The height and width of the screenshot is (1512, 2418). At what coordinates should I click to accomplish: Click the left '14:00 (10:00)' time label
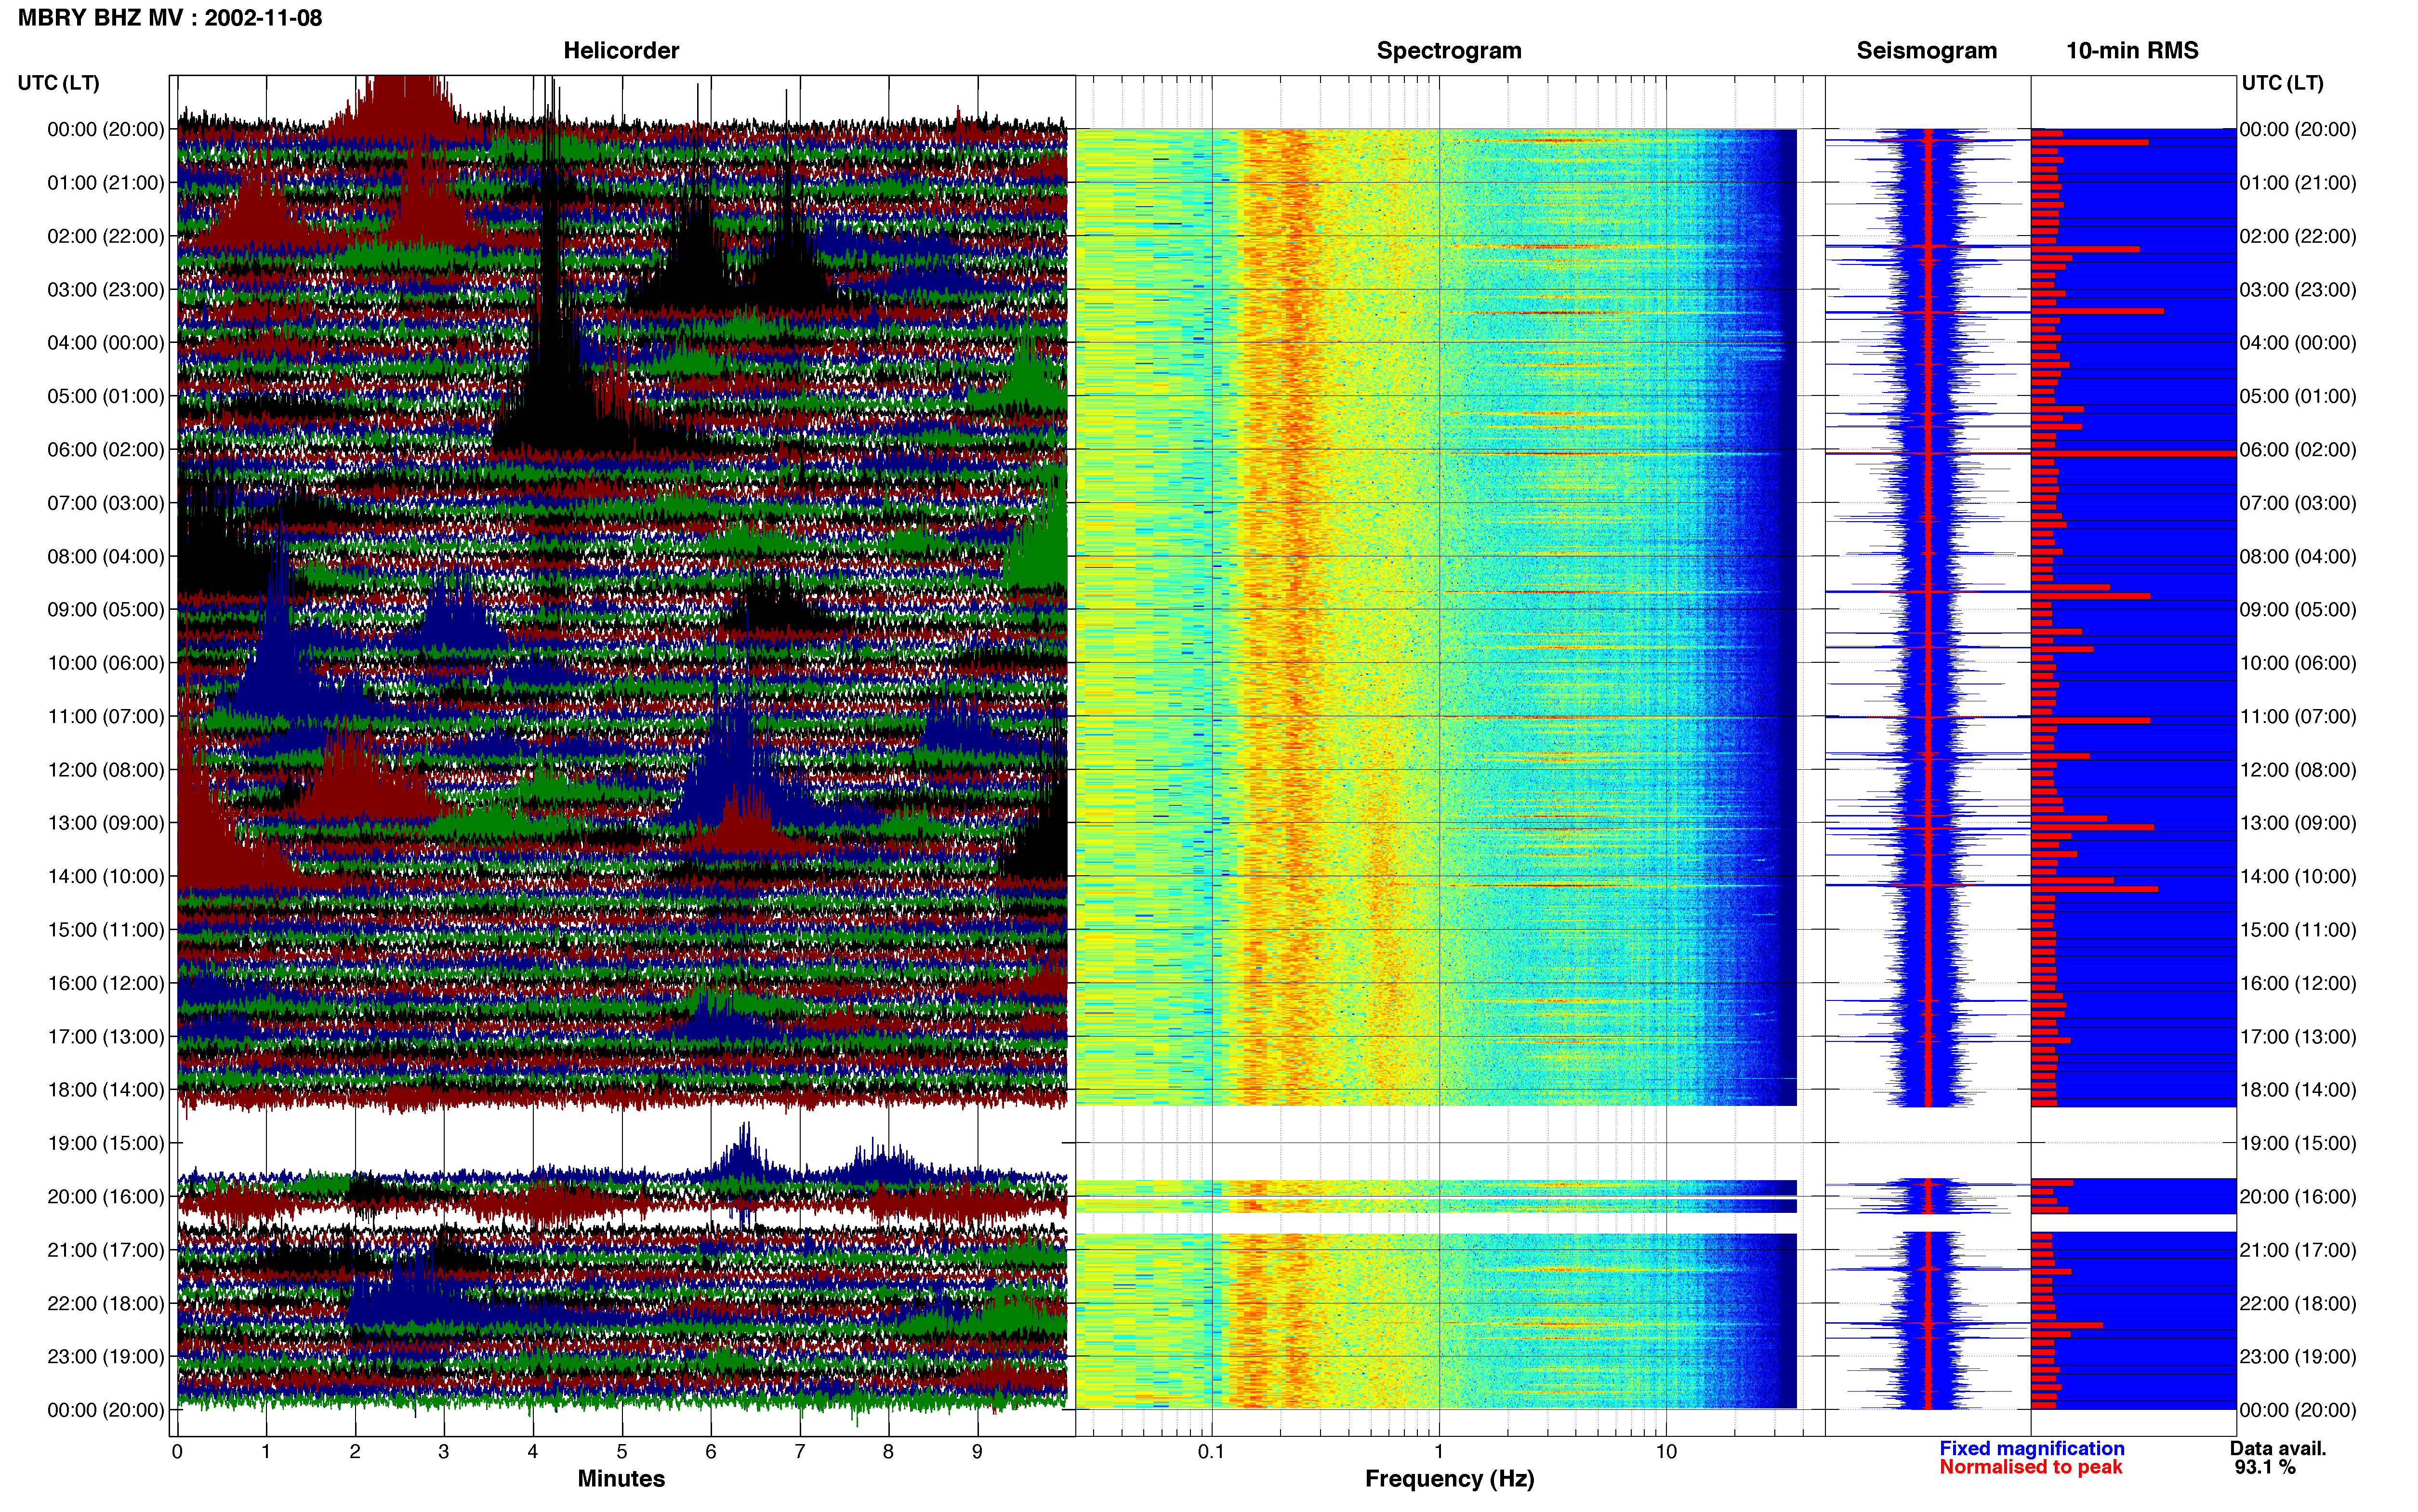106,876
